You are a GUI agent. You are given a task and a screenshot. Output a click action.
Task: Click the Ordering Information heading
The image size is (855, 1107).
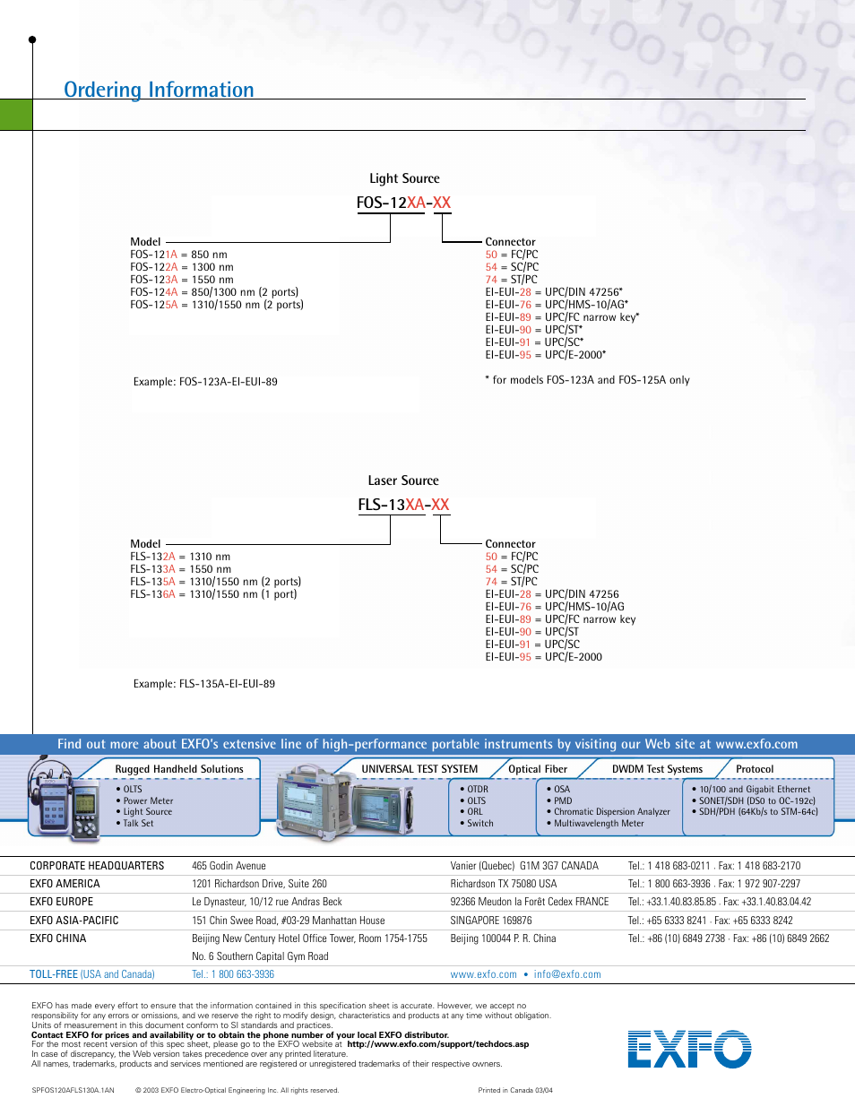pos(159,90)
